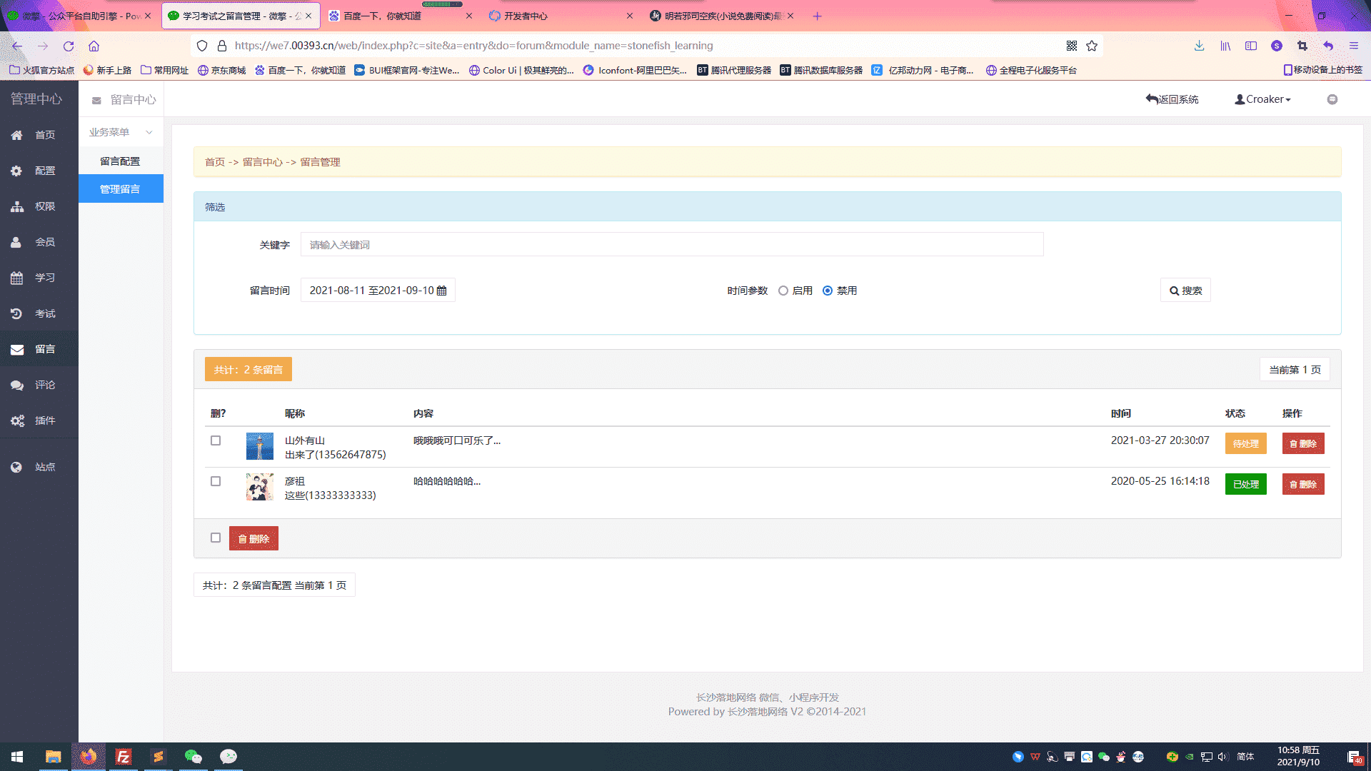Delete the 彦祖 message
The width and height of the screenshot is (1371, 771).
(x=1303, y=484)
